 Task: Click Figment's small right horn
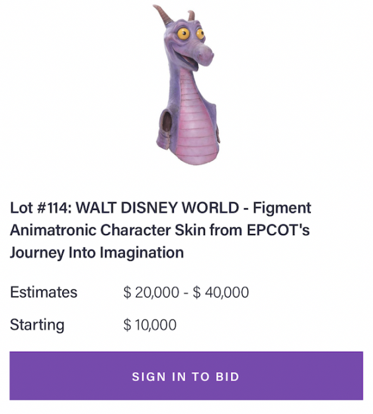[x=191, y=15]
